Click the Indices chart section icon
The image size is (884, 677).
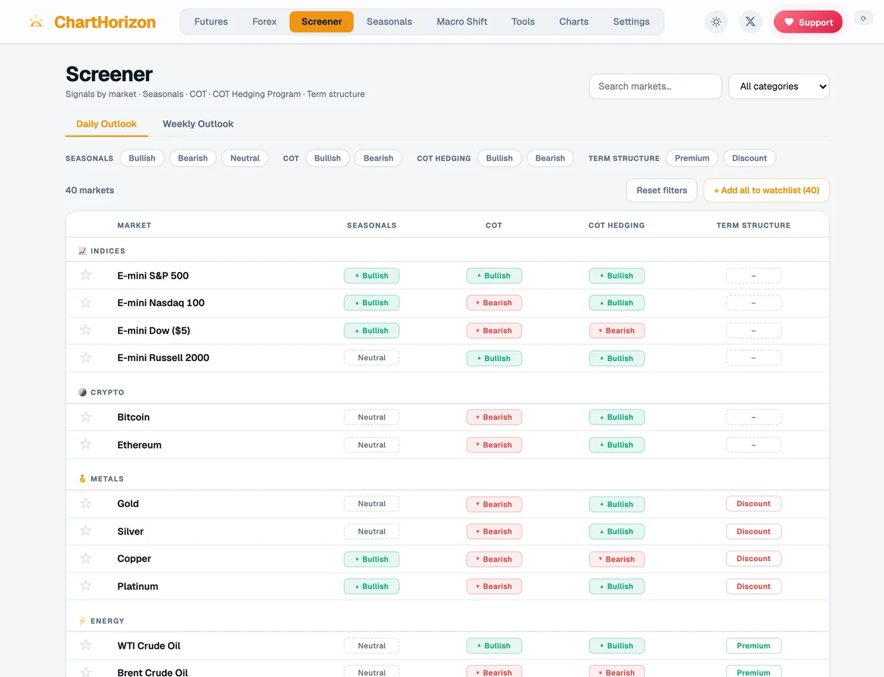(82, 251)
